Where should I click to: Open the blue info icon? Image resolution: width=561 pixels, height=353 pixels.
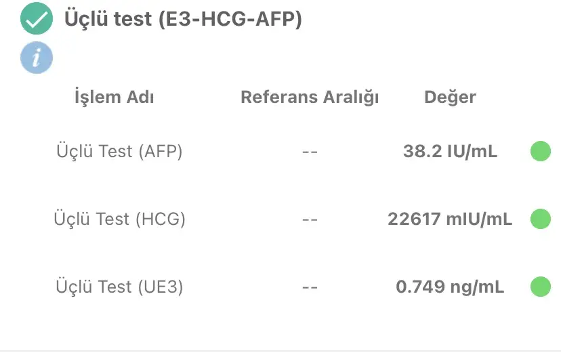[37, 58]
